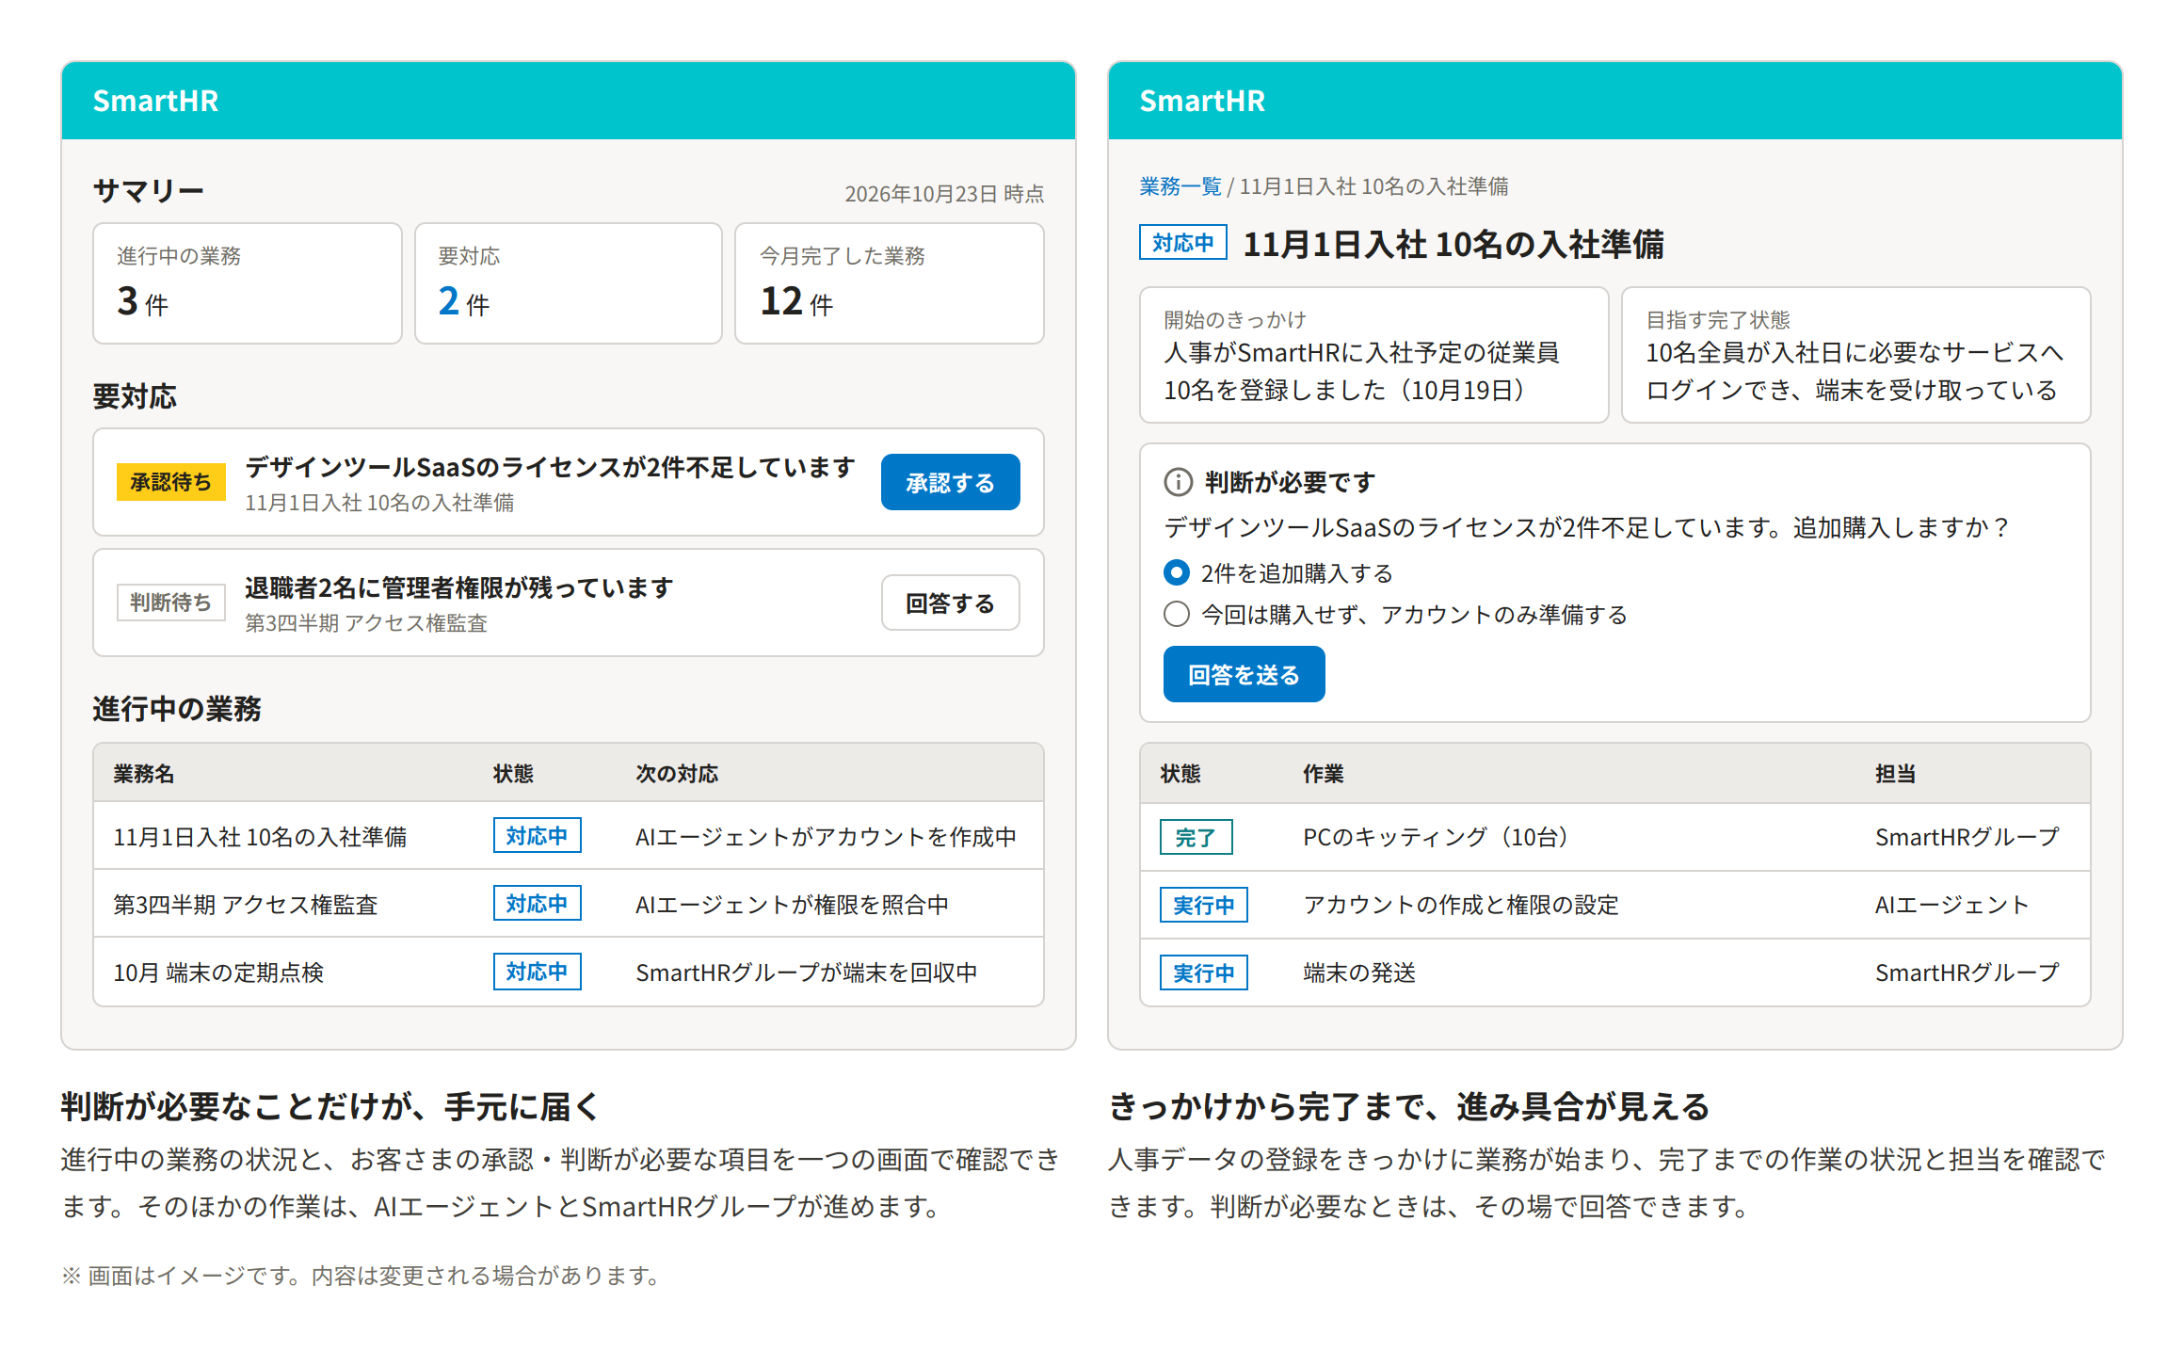Click title 退職者2名に管理者権限が残っています
2184x1350 pixels.
[458, 587]
